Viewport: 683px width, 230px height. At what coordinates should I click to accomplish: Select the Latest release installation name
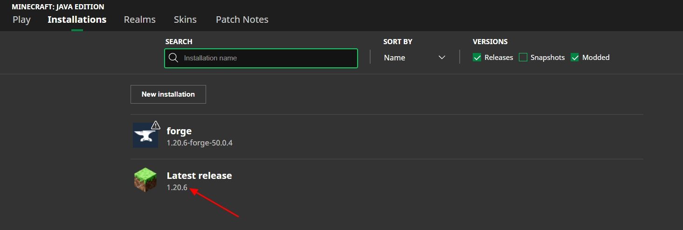point(199,176)
